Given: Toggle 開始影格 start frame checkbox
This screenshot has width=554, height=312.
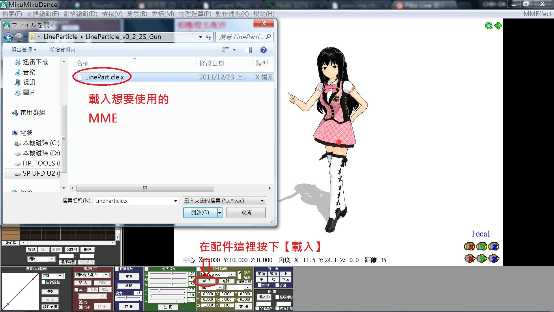Looking at the screenshot, I should (x=257, y=308).
